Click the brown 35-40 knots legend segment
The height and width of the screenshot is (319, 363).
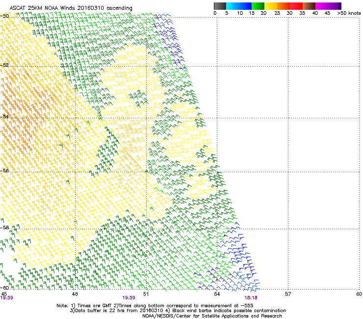(309, 6)
